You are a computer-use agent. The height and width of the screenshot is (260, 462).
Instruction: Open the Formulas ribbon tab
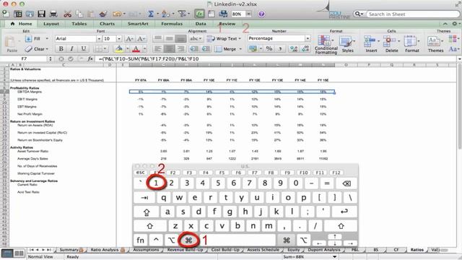point(172,24)
